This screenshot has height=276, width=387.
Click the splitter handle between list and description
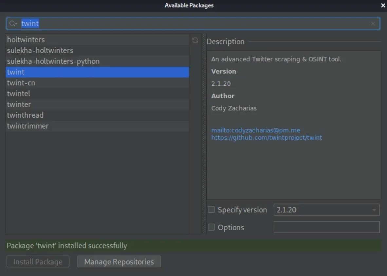[x=204, y=134]
